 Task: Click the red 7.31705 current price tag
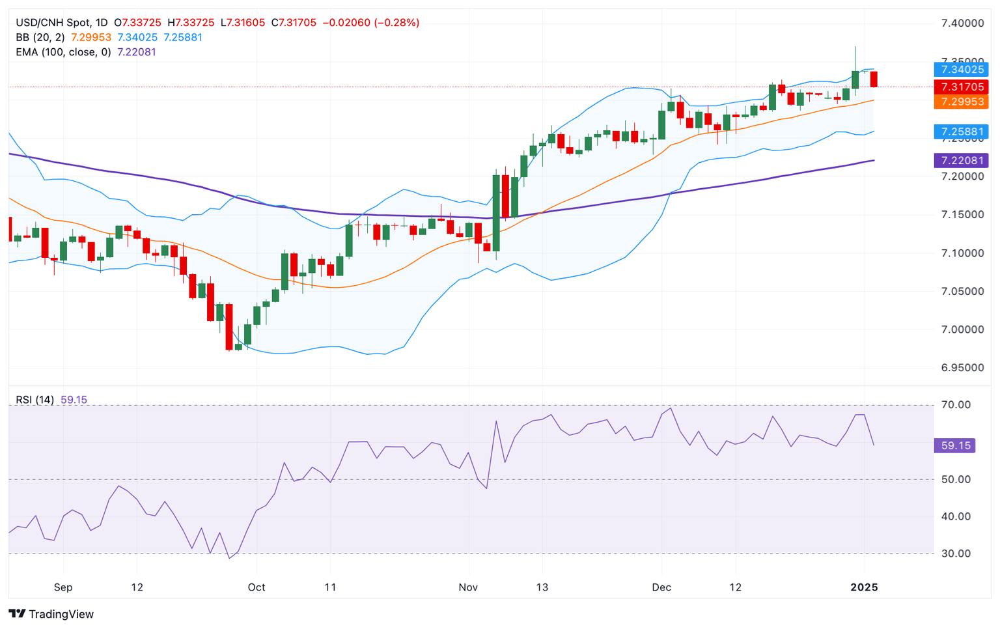(961, 87)
